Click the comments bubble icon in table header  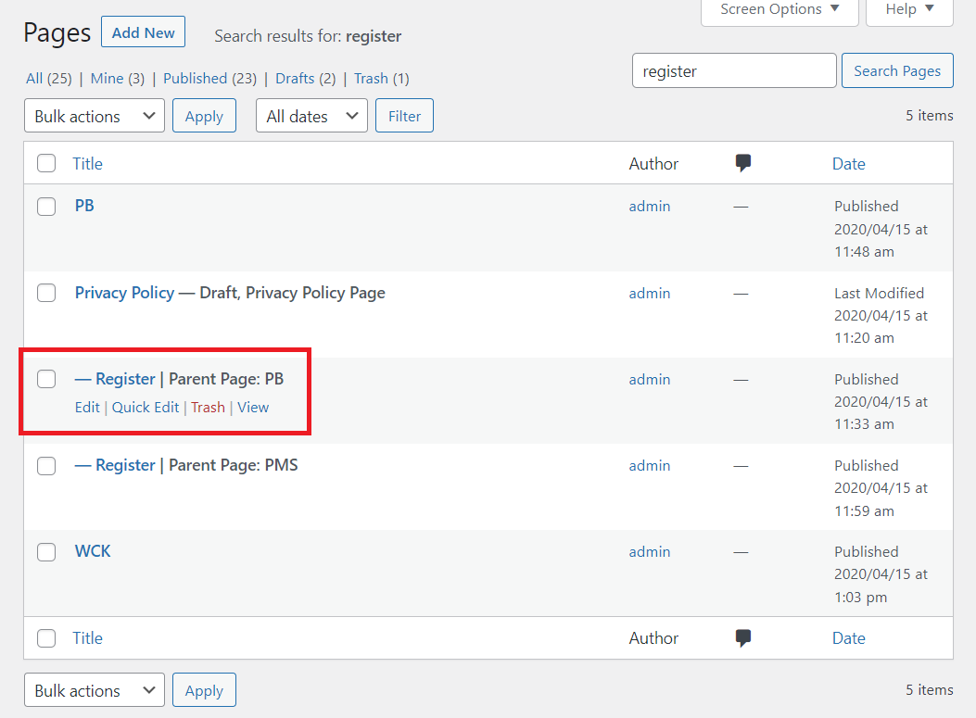pyautogui.click(x=742, y=163)
